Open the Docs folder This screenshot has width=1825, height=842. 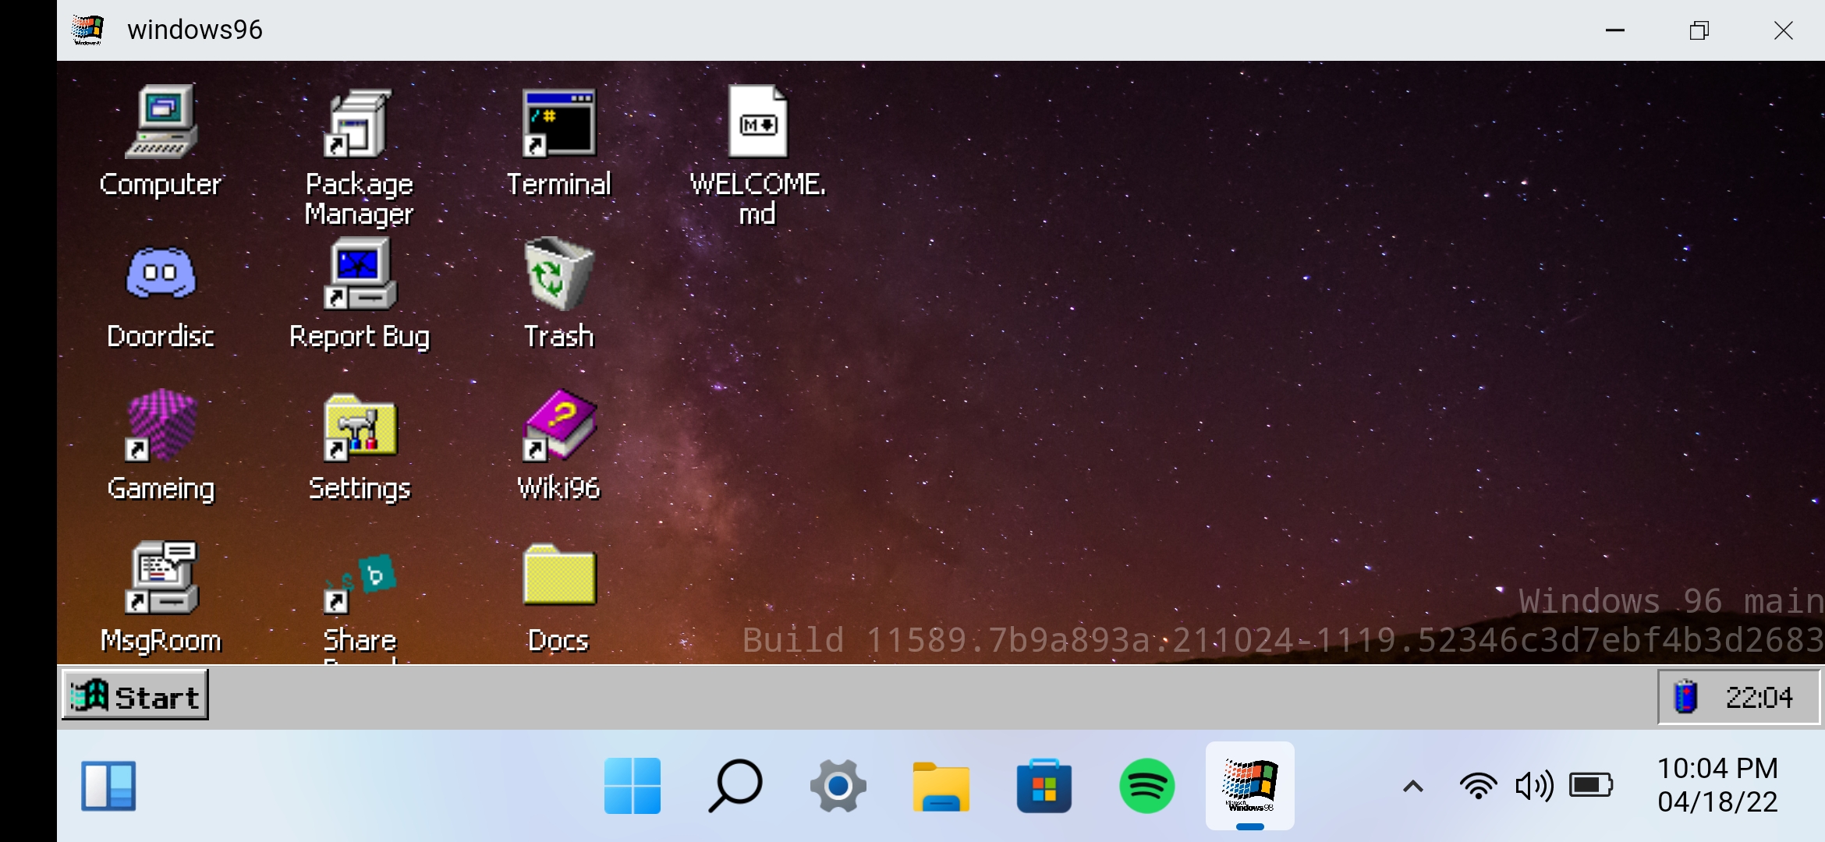pos(558,599)
